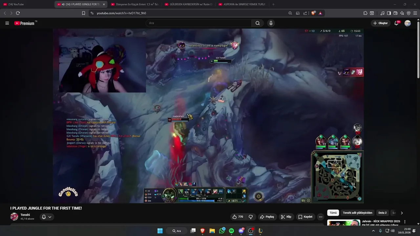
Task: Open the zoom-out magnifier in address bar
Action: tap(290, 13)
